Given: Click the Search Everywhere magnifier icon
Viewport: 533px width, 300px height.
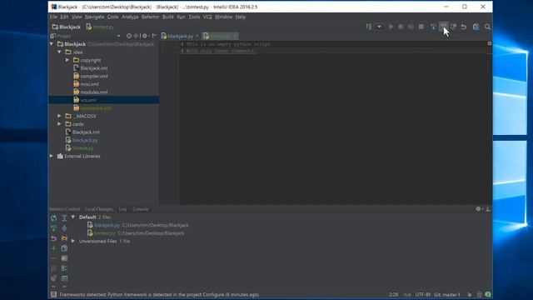Looking at the screenshot, I should click(x=487, y=27).
